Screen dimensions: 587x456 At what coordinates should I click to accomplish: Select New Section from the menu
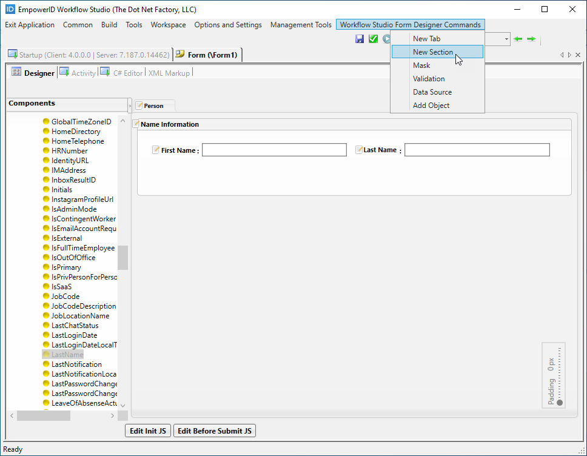(x=432, y=52)
